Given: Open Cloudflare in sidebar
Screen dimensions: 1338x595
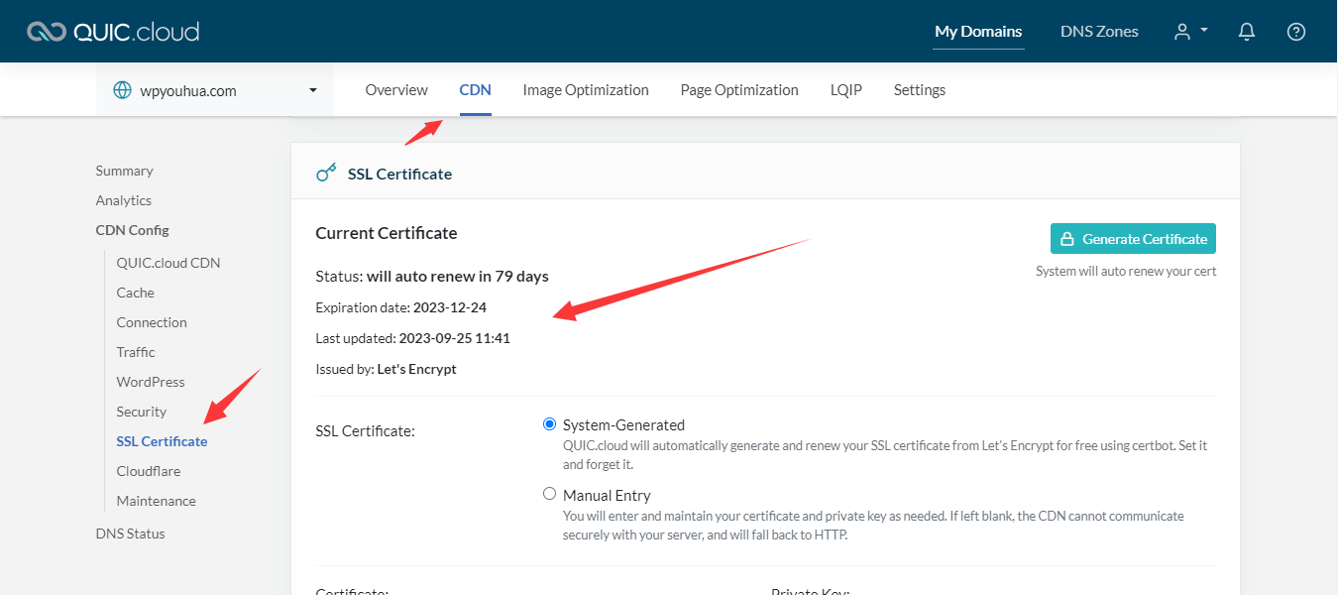Looking at the screenshot, I should click(x=149, y=471).
